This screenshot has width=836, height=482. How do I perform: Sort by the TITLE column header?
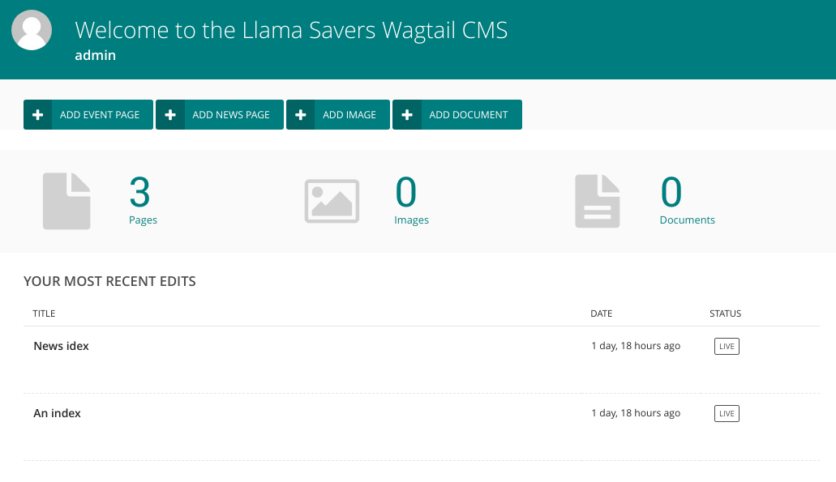pos(44,314)
